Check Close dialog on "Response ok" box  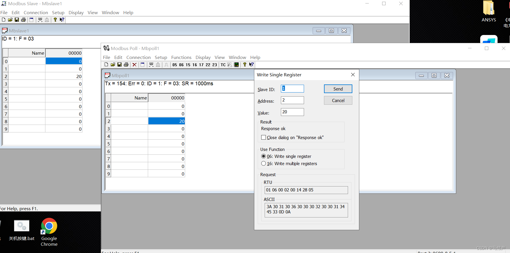(x=264, y=137)
